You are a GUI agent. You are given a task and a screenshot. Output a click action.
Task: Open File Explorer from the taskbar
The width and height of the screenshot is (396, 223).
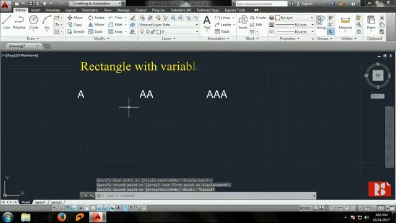pos(25,217)
